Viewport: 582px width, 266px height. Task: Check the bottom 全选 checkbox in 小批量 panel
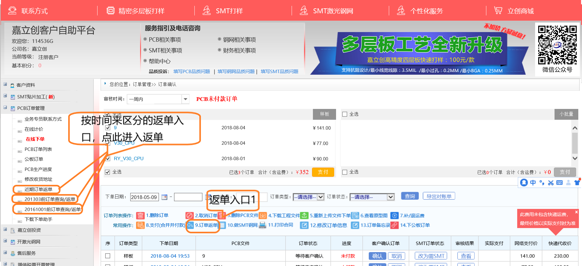tap(345, 172)
